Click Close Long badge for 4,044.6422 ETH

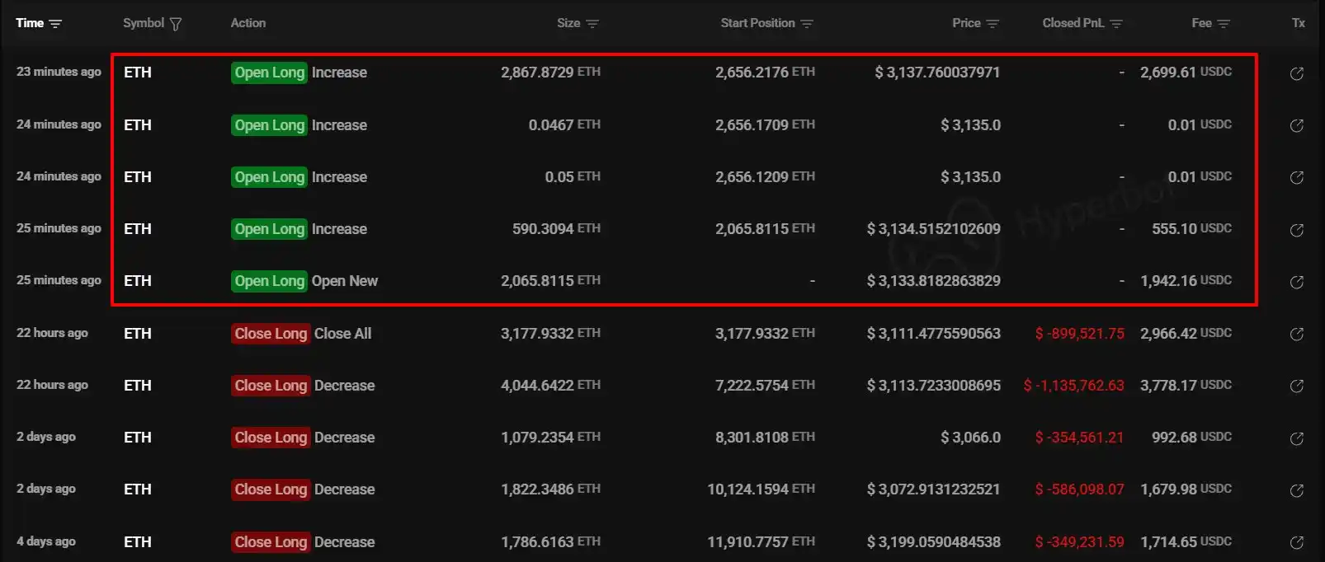pos(271,386)
